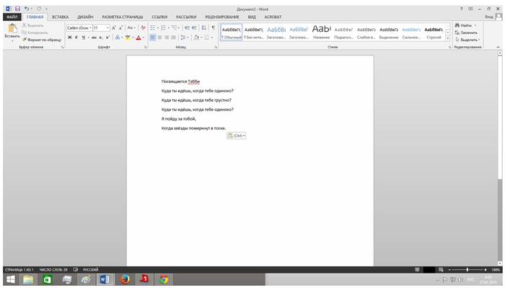Image resolution: width=505 pixels, height=288 pixels.
Task: Apply yellow text highlight color
Action: click(x=128, y=38)
